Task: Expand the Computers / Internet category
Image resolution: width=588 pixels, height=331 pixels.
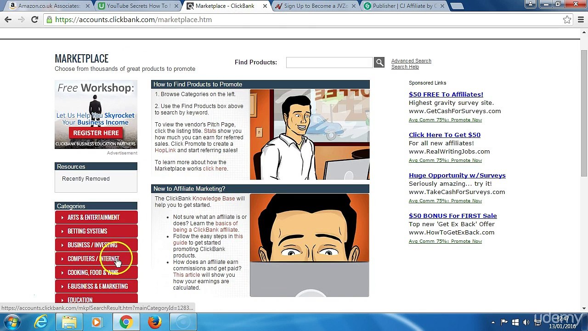Action: [x=96, y=259]
